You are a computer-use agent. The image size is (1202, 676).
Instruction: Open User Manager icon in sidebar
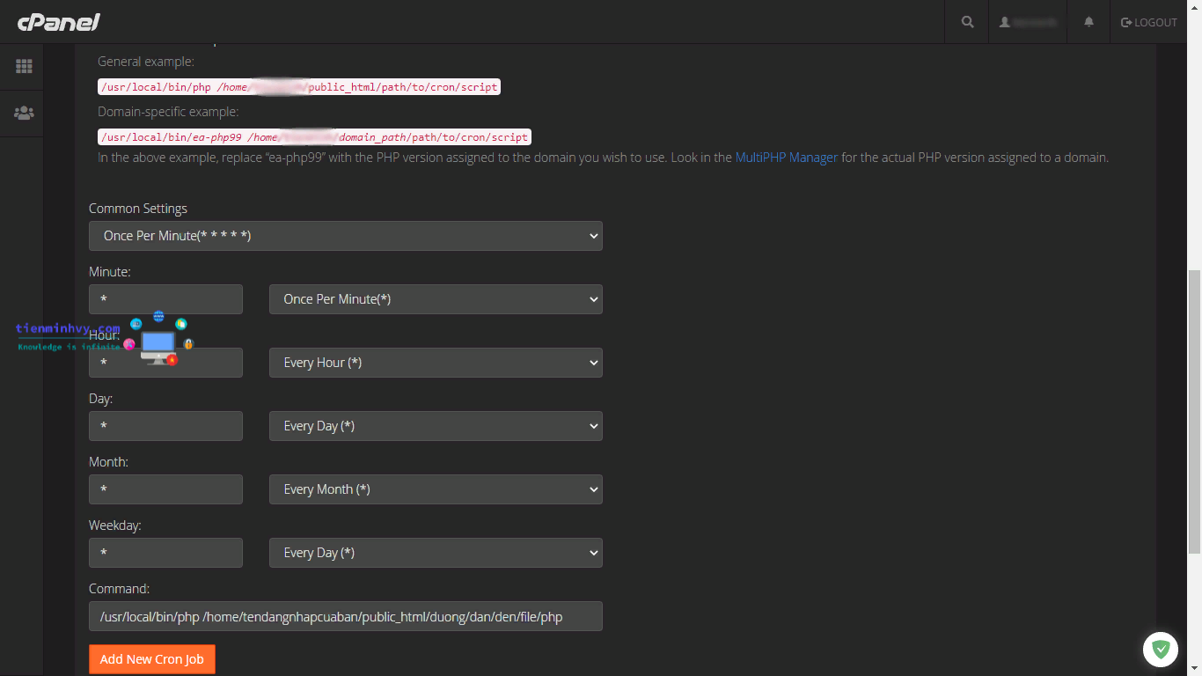24,113
